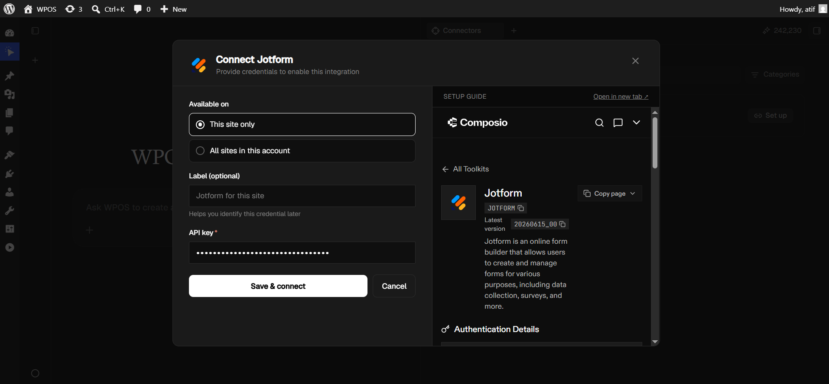829x384 pixels.
Task: Copy the JOTFORM slug badge
Action: point(505,208)
